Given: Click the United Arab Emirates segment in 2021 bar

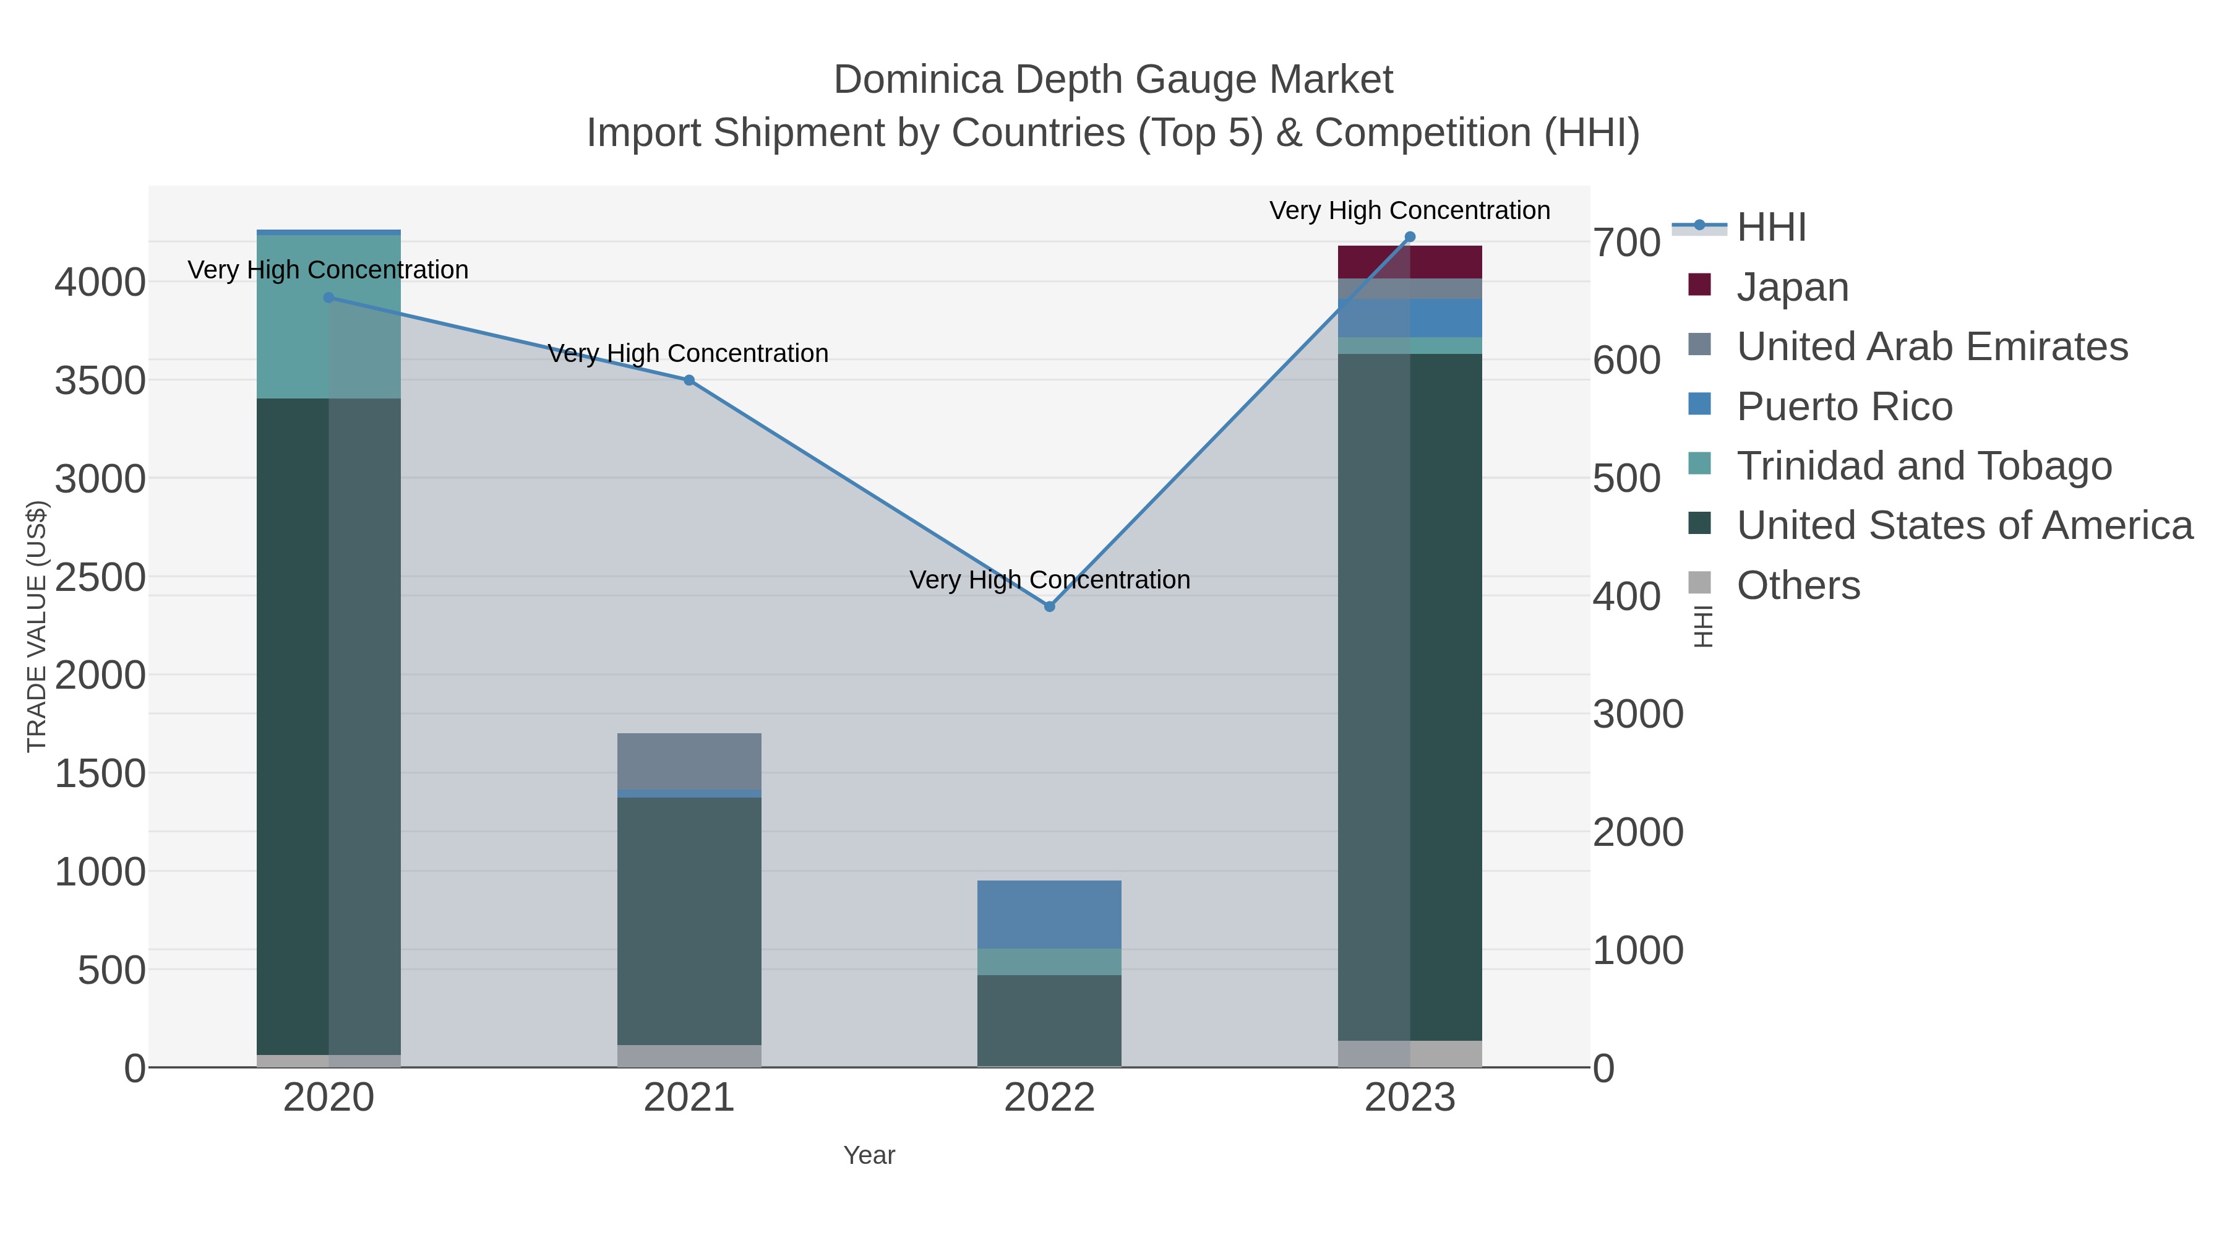Looking at the screenshot, I should (689, 762).
